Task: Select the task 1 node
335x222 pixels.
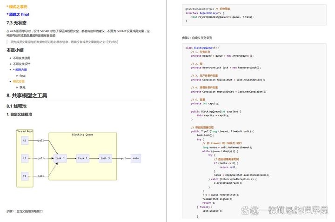Action: [x=60, y=158]
